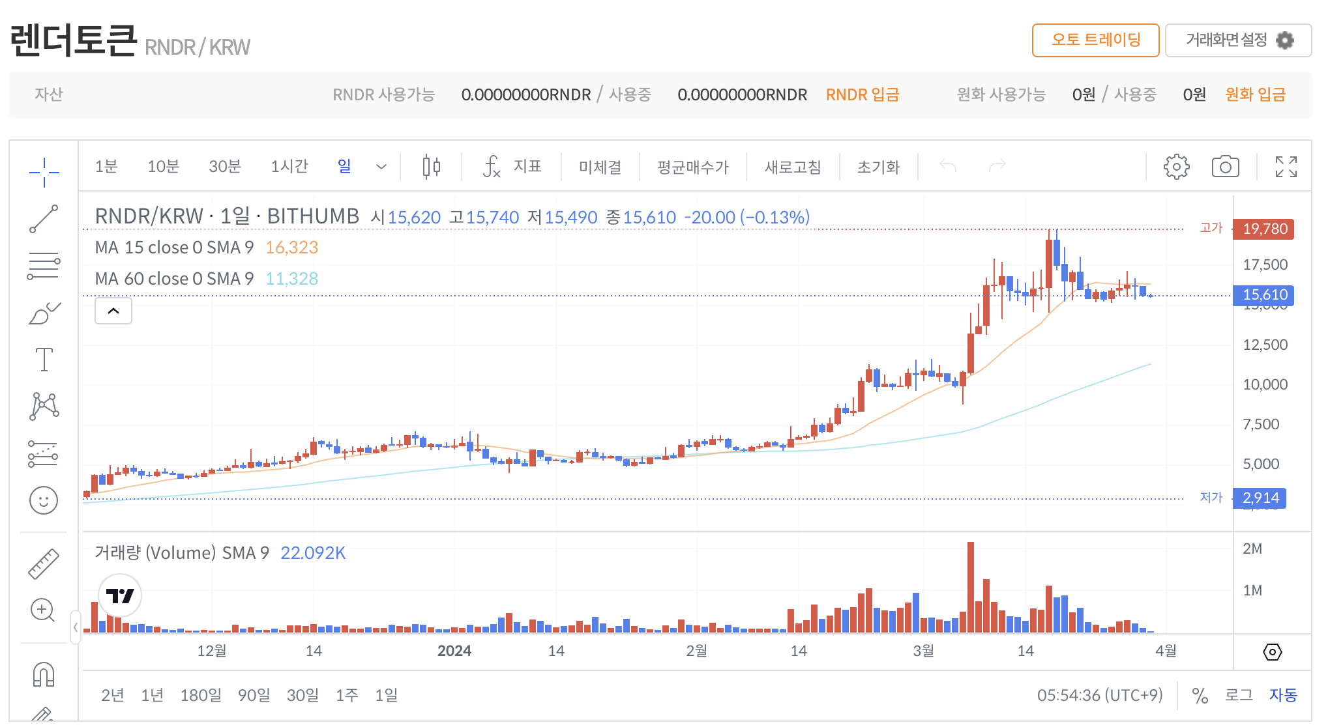Click the 오토 트레이딩 button
This screenshot has height=727, width=1343.
pos(1095,40)
